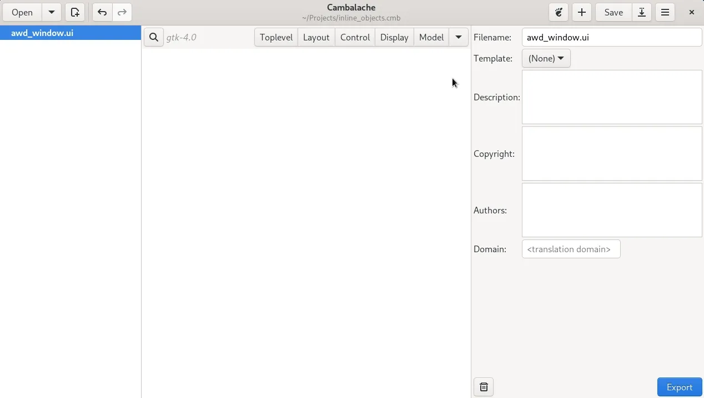Open the hamburger main menu
This screenshot has width=704, height=398.
pyautogui.click(x=665, y=12)
